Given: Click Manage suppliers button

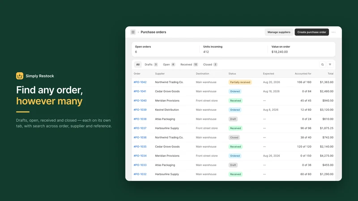Looking at the screenshot, I should (279, 32).
